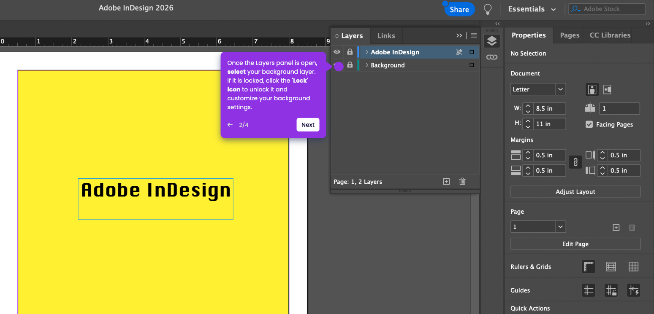Click the selection square on the Adobe InDesign layer
This screenshot has width=654, height=314.
coord(472,52)
